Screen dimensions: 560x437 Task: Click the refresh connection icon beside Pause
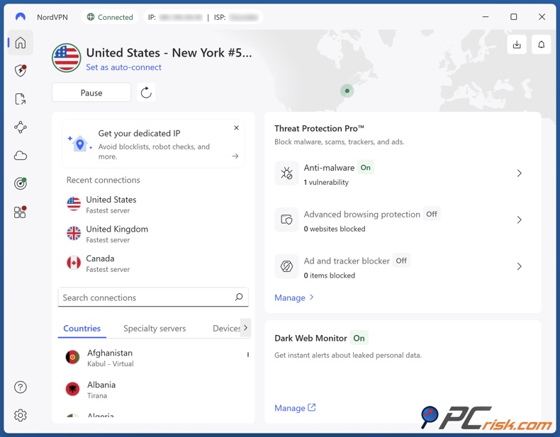pos(146,93)
